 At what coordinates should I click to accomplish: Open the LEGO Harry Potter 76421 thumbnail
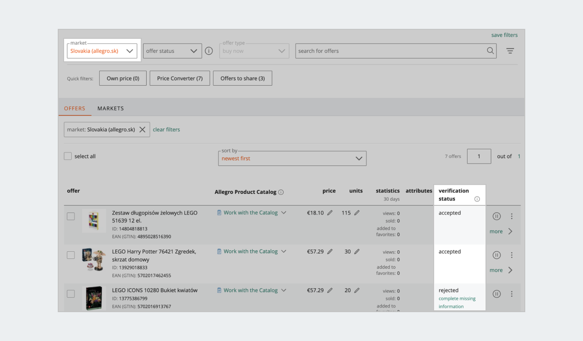94,260
